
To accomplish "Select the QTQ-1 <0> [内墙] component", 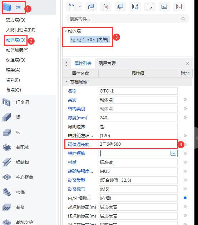I will pos(90,39).
